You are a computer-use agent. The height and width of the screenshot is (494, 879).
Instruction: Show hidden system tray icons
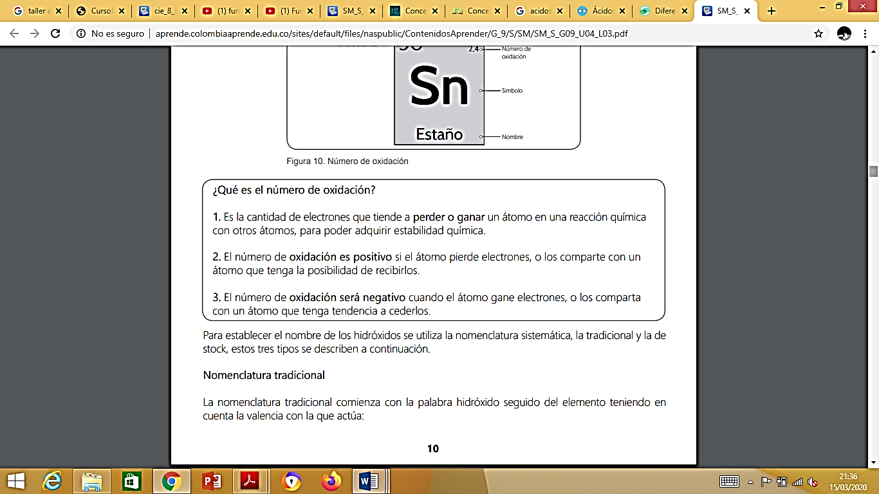(750, 481)
